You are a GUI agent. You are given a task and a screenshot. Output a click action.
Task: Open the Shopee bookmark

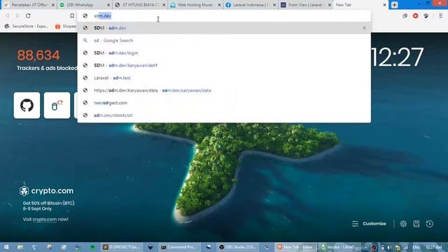[x=66, y=27]
